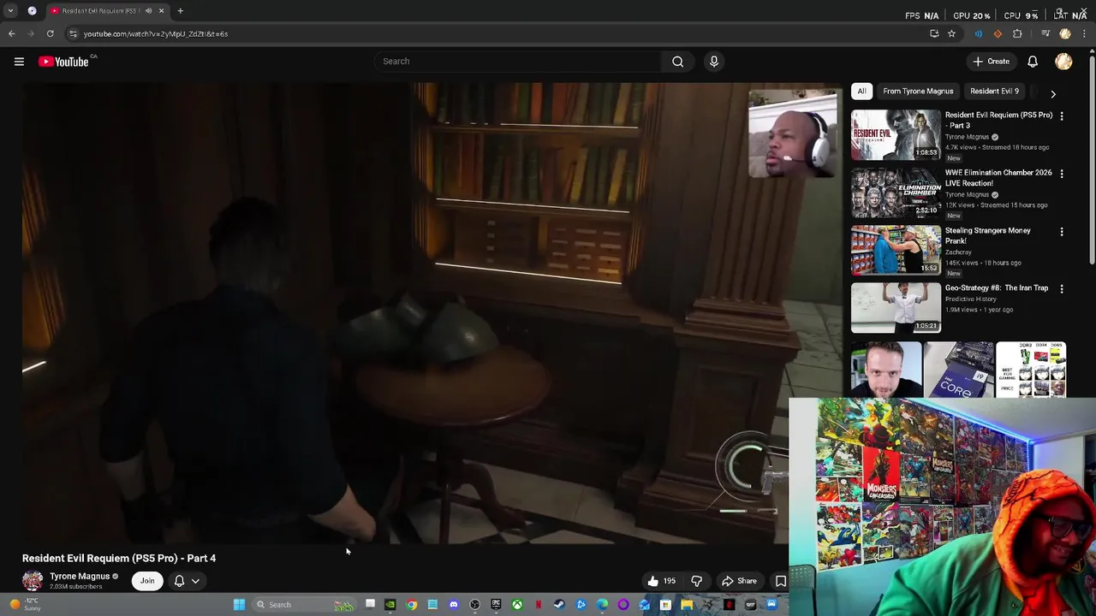Screen dimensions: 1096x616
Task: Open the WWE Elimination Chamber thumbnail
Action: (896, 192)
